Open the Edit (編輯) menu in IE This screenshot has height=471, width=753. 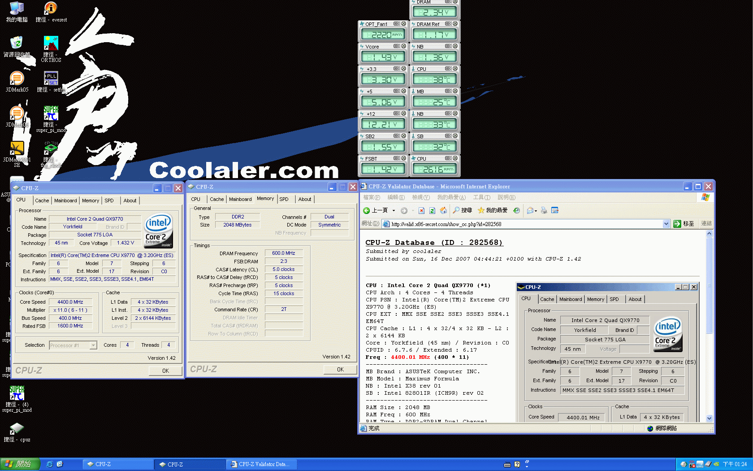pyautogui.click(x=396, y=197)
